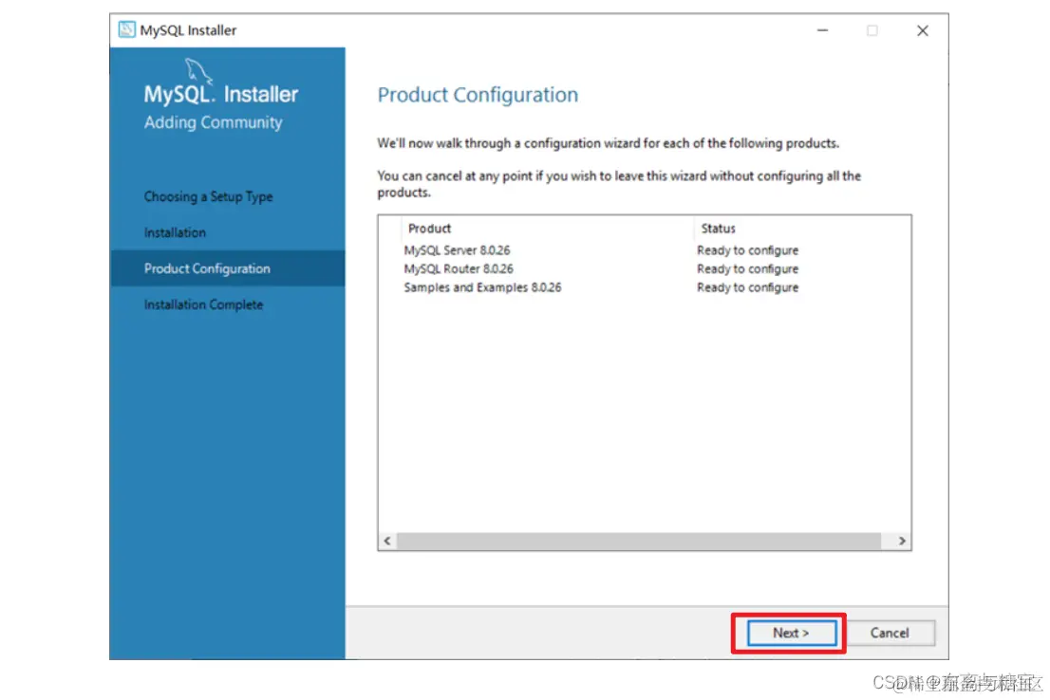This screenshot has width=1050, height=700.
Task: Click the right arrow of horizontal scrollbar
Action: 902,541
